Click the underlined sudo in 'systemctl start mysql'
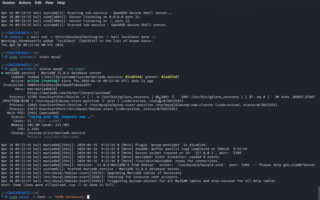 13,57
